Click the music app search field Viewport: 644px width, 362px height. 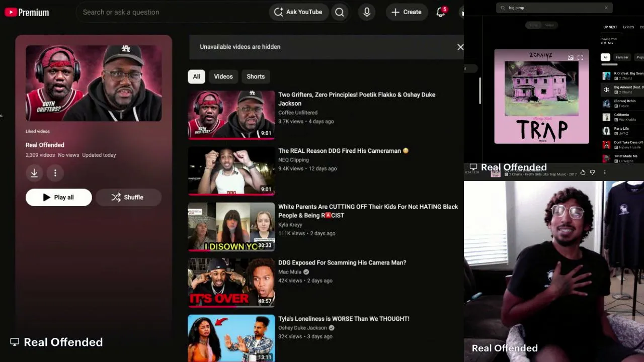(554, 8)
